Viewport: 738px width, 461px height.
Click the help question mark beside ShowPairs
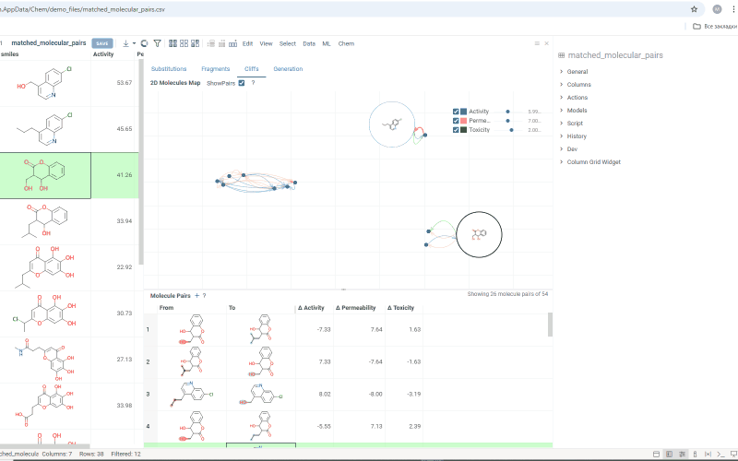tap(253, 83)
